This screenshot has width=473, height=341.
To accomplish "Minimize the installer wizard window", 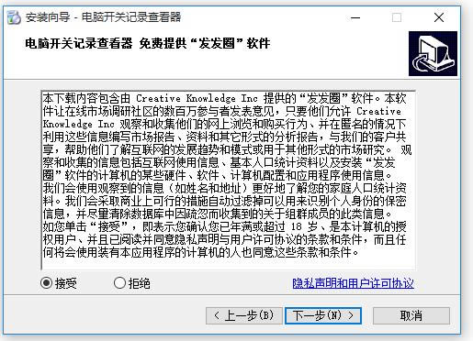I will (355, 17).
